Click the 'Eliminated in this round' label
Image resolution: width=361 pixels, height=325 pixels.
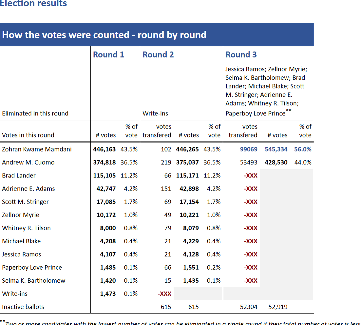35,113
